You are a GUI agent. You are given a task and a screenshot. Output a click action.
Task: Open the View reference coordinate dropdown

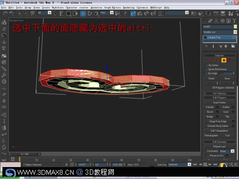click(x=112, y=12)
